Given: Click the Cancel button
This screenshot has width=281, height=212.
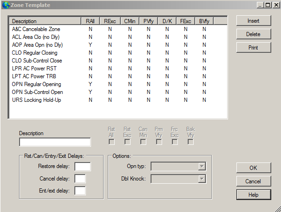Looking at the screenshot, I should click(254, 181).
